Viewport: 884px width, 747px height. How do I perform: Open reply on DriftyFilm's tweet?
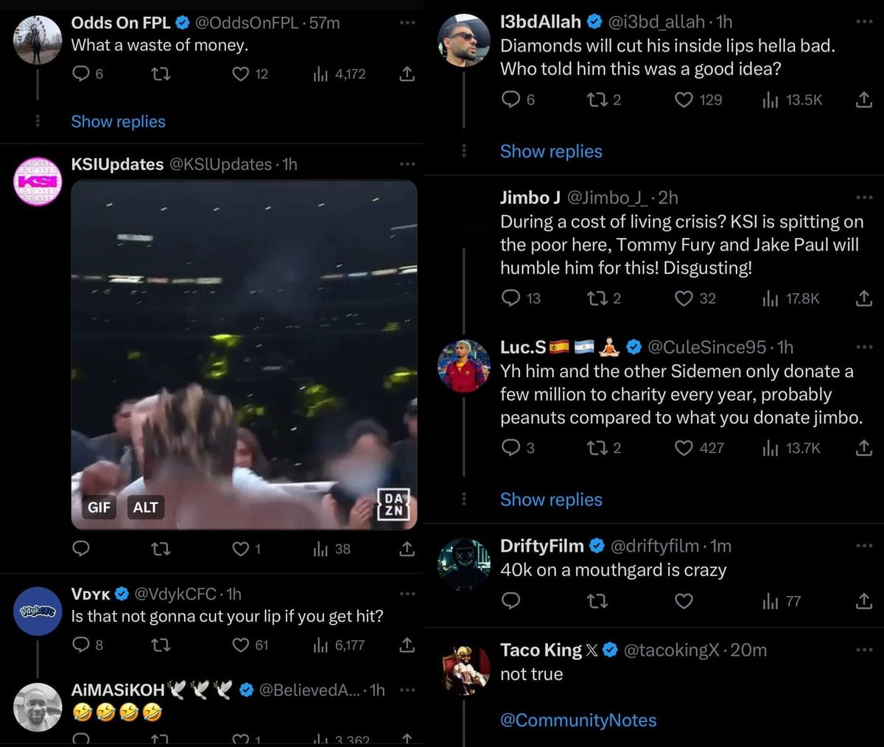click(511, 601)
